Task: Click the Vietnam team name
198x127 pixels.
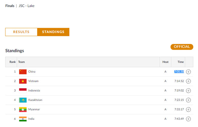Action: pos(33,81)
